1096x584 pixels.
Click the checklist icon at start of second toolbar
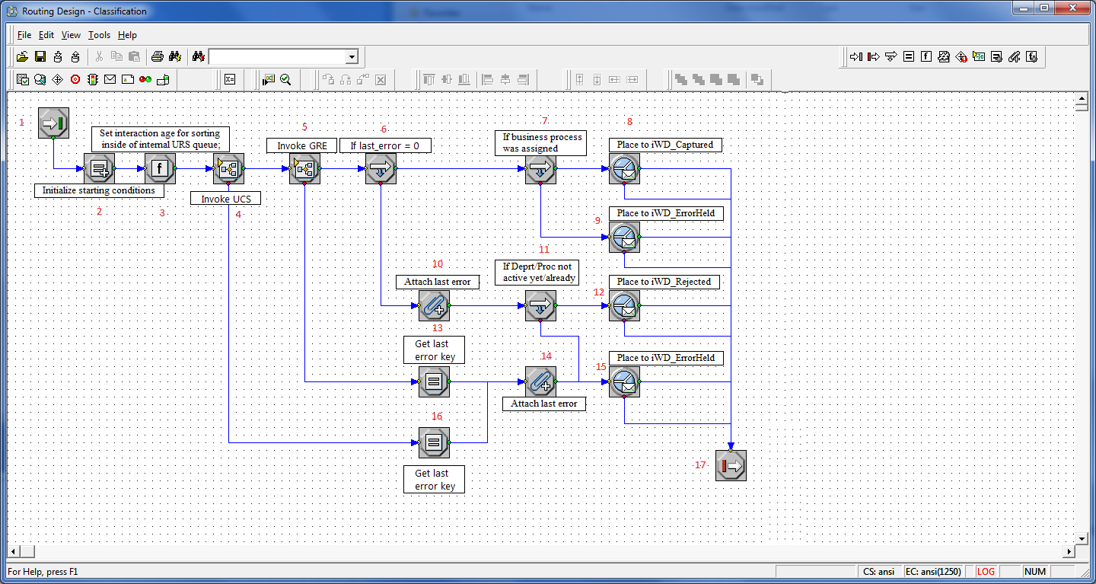23,79
